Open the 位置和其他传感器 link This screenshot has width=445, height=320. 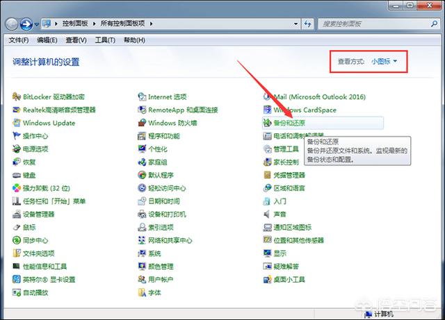pos(299,240)
